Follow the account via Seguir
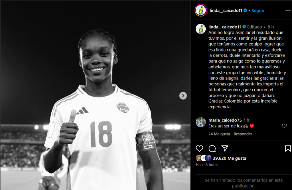 (x=258, y=11)
